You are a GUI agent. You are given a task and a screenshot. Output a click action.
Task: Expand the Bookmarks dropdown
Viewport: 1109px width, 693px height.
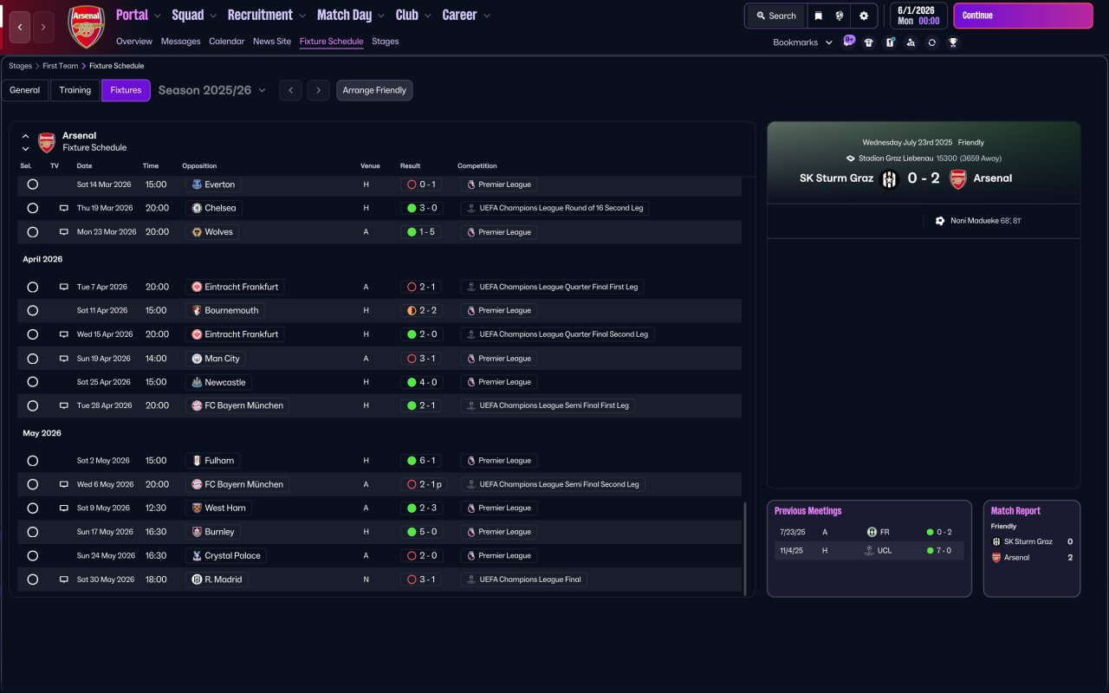802,42
